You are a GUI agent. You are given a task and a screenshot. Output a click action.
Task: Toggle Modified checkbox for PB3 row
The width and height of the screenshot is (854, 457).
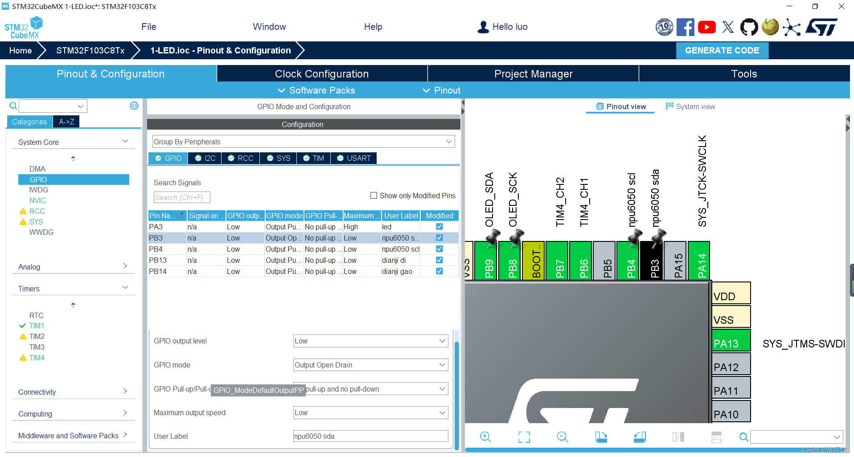(439, 238)
